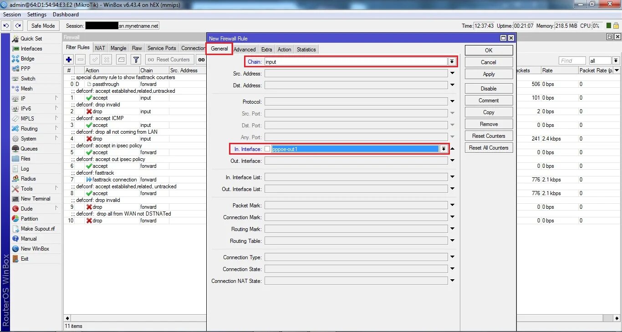Screen dimensions: 622x332
Task: Open the In. Interface dropdown list
Action: click(x=444, y=149)
